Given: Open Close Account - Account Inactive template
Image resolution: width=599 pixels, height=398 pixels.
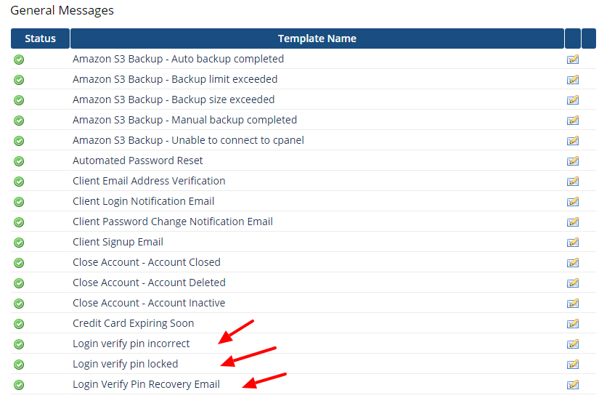Looking at the screenshot, I should click(149, 303).
